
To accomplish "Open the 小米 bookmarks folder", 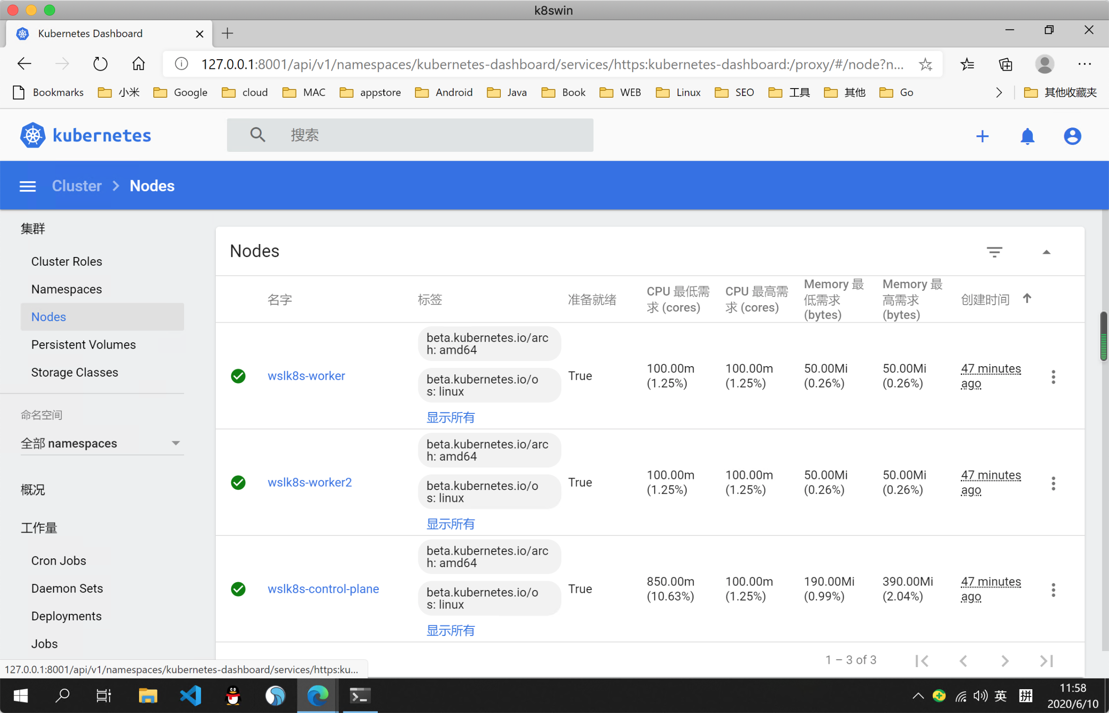I will pos(118,93).
